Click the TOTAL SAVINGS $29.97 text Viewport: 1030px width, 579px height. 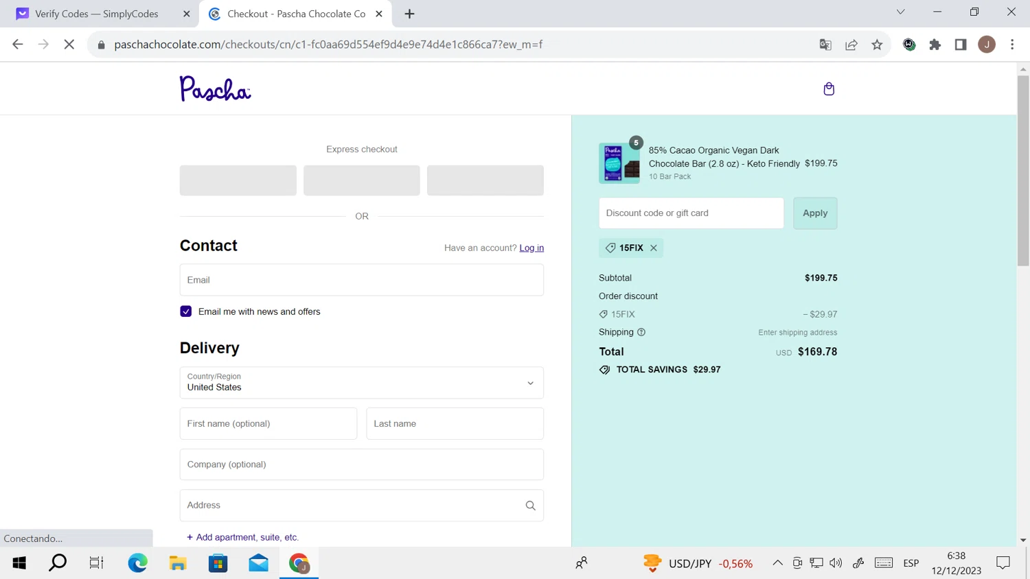click(x=668, y=370)
